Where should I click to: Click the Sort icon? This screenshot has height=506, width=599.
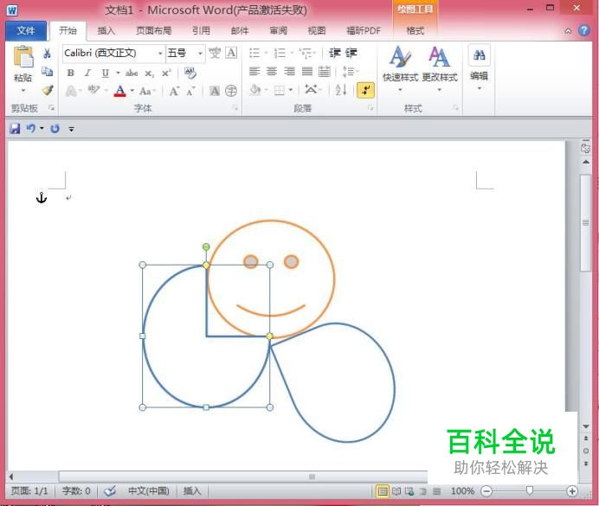[341, 90]
